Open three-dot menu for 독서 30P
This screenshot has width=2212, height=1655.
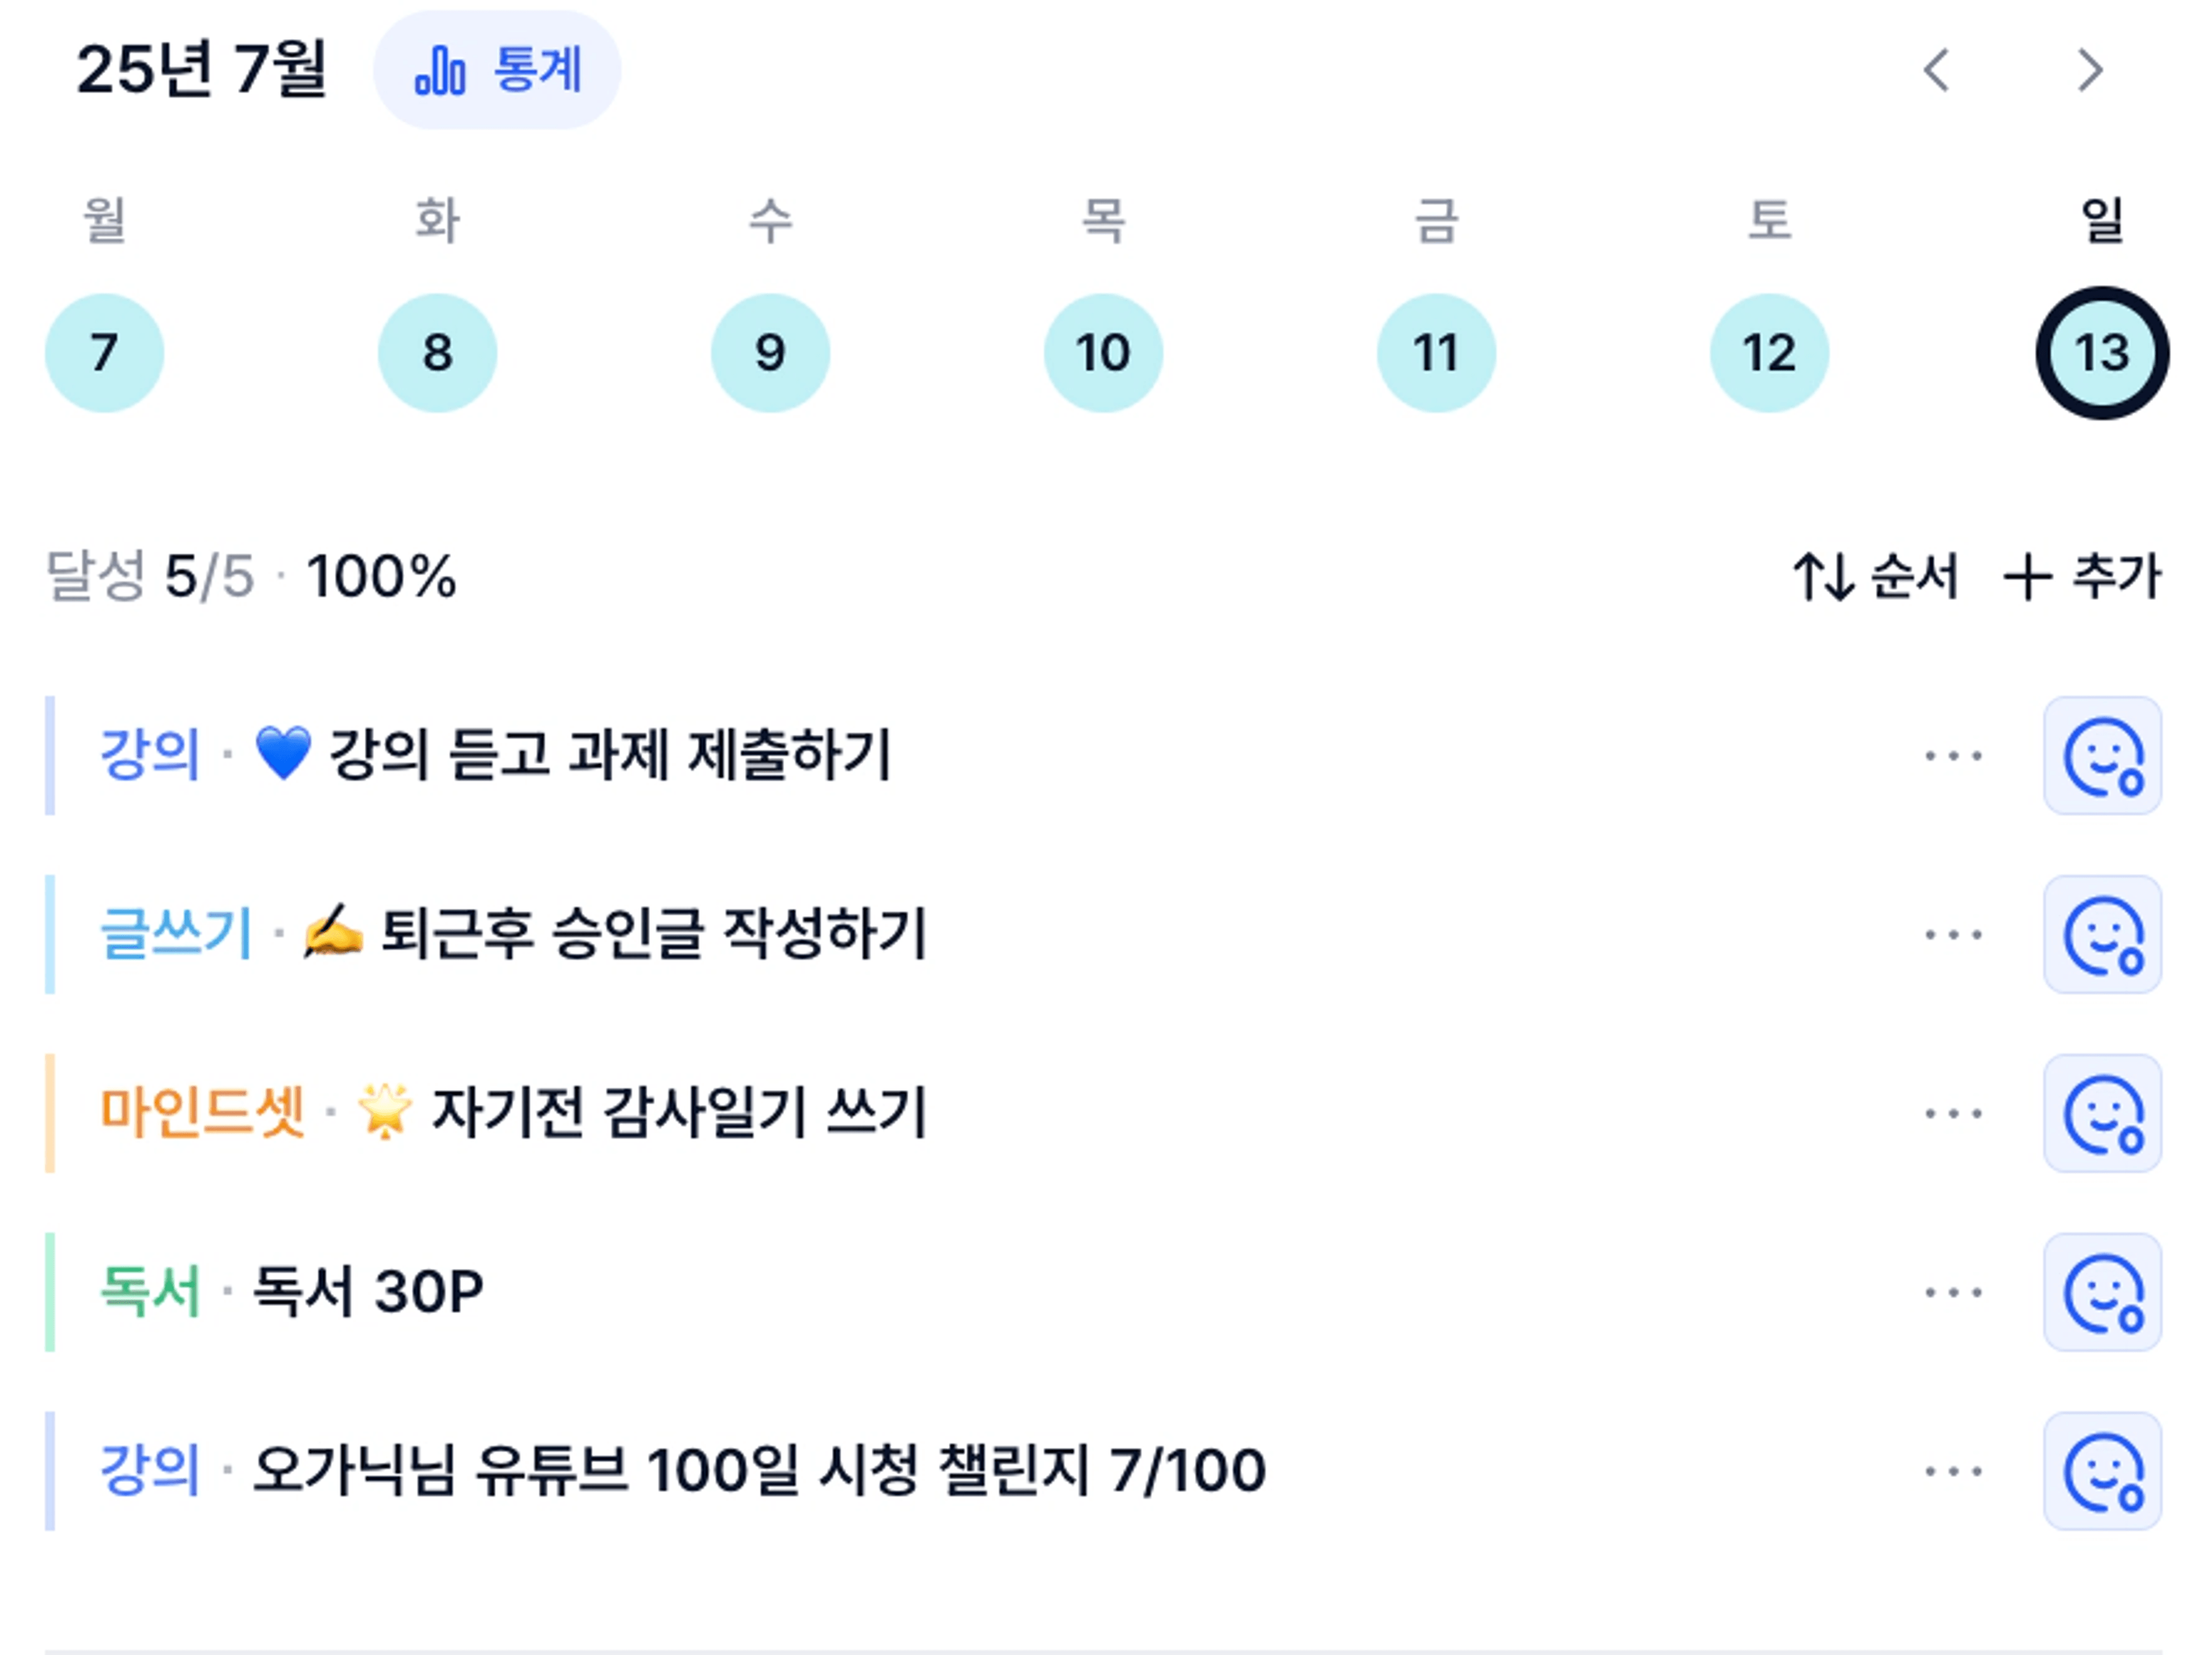coord(1953,1292)
